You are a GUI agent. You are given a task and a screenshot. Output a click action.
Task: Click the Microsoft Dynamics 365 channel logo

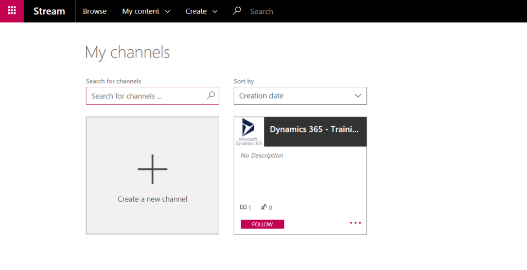tap(249, 132)
